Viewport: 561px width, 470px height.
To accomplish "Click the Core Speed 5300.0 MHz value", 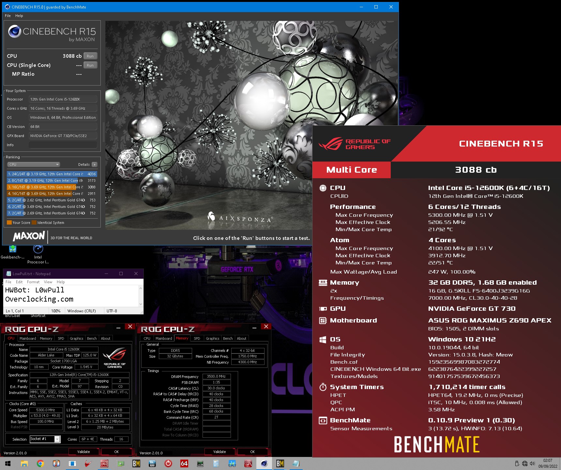I will pyautogui.click(x=46, y=410).
